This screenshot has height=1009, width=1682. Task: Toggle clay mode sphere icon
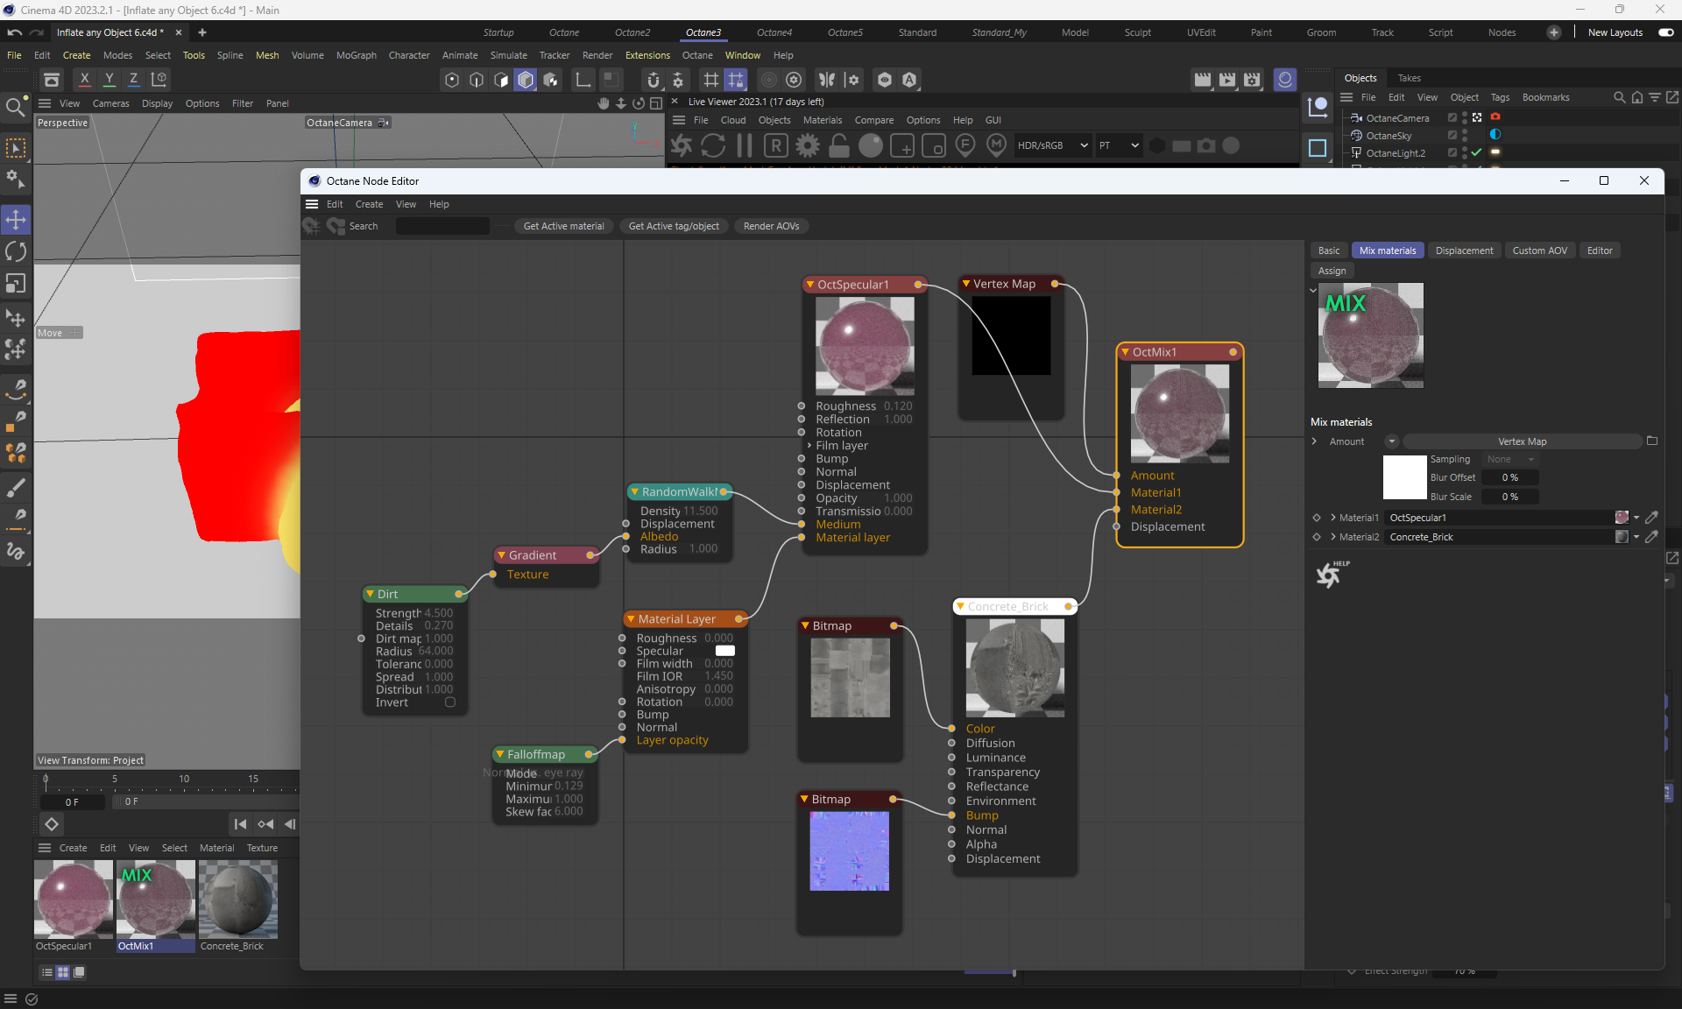click(x=870, y=145)
